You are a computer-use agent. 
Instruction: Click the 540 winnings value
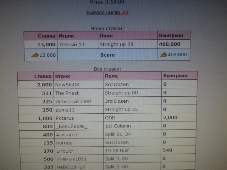(x=167, y=150)
